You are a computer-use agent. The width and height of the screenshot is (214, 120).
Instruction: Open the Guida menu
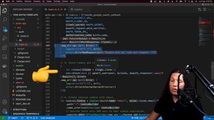point(72,1)
